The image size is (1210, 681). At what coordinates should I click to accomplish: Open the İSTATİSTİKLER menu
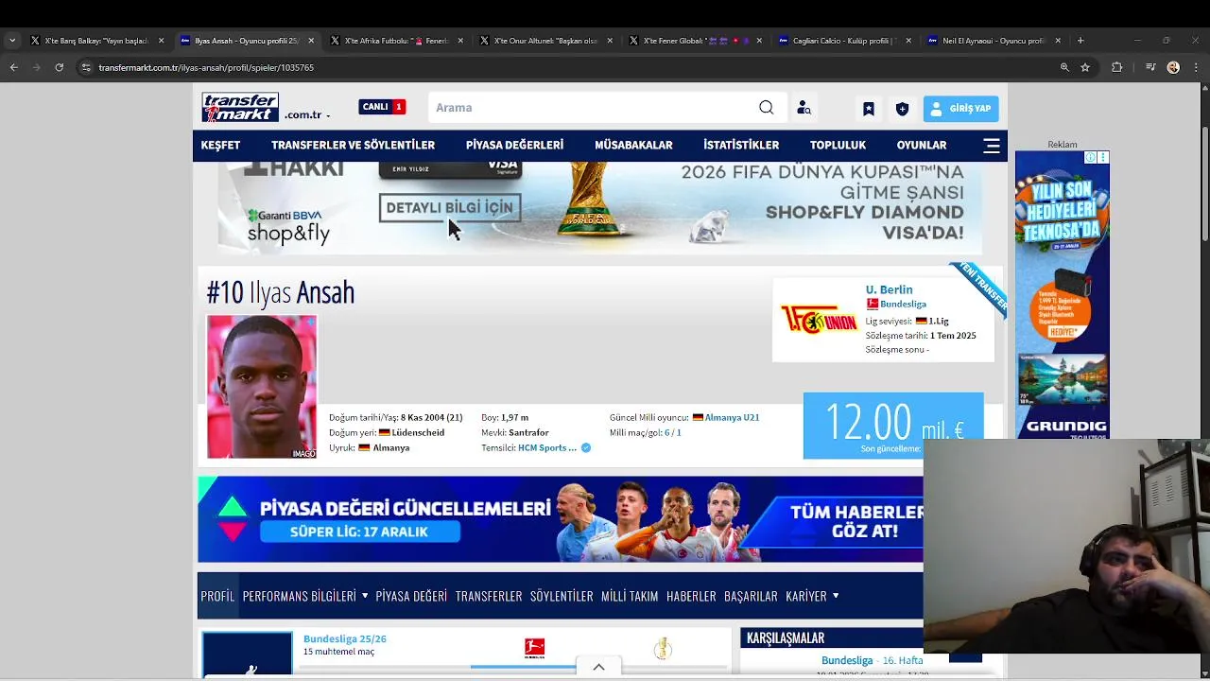(x=741, y=145)
